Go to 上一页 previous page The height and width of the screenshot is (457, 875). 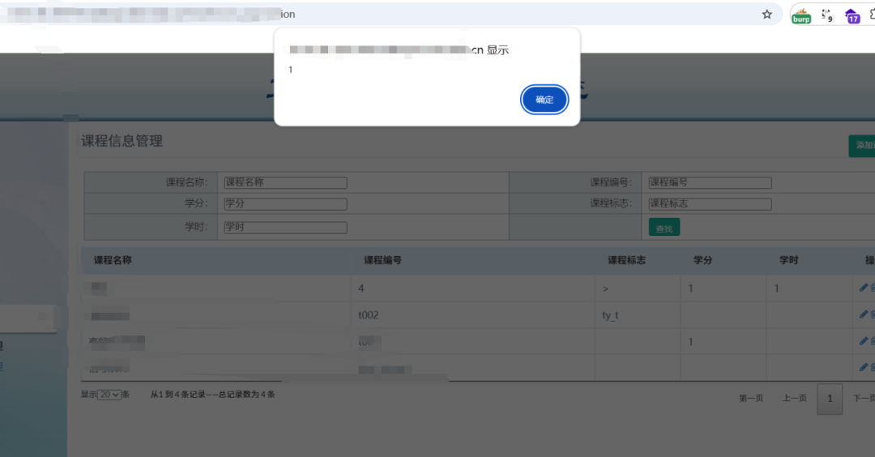[x=794, y=399]
